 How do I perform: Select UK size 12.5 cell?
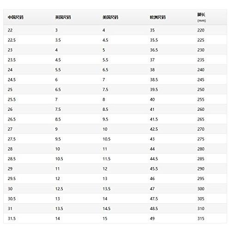59,189
